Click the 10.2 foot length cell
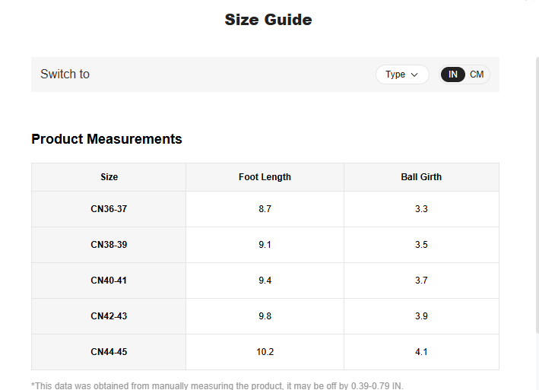 coord(265,352)
